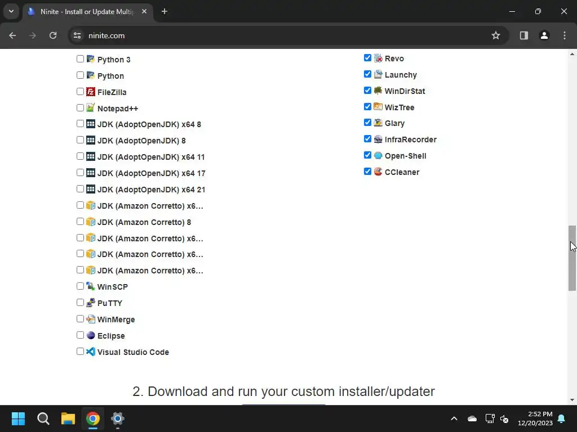Click the CCleaner app icon
Viewport: 577px width, 432px height.
(378, 171)
